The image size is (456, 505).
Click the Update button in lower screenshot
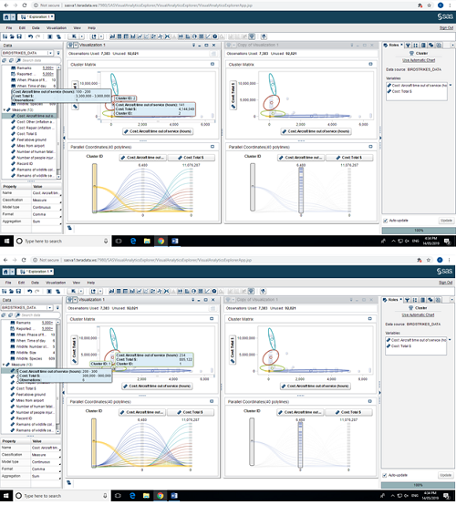click(x=446, y=475)
